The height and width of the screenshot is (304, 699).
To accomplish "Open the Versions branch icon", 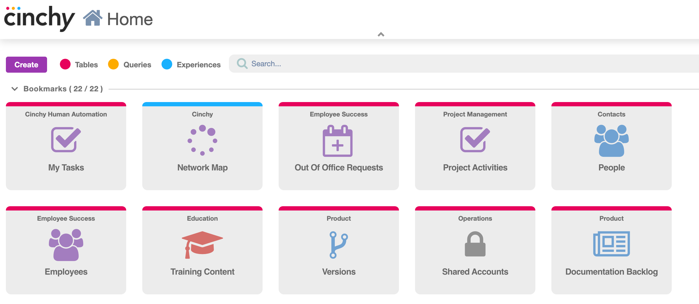I will (339, 245).
